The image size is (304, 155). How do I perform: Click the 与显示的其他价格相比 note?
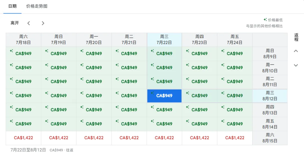click(x=264, y=26)
